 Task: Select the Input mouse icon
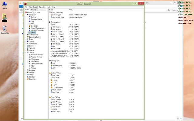point(30,66)
